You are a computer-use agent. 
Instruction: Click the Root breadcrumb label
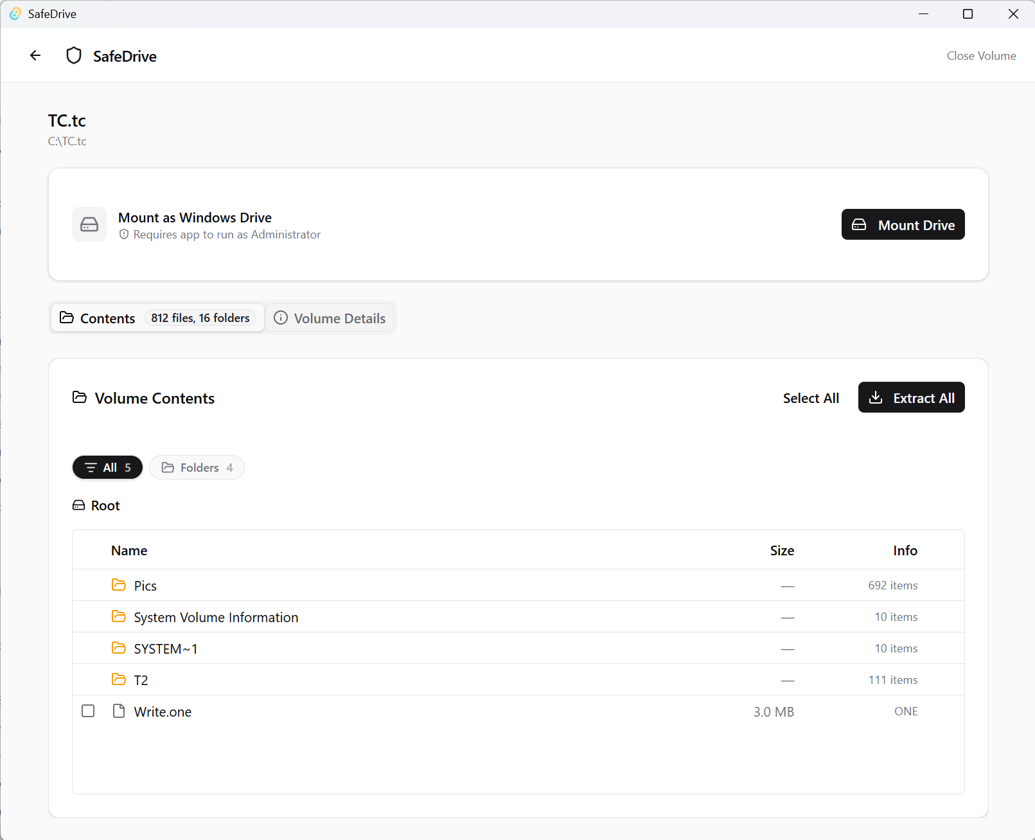[105, 506]
